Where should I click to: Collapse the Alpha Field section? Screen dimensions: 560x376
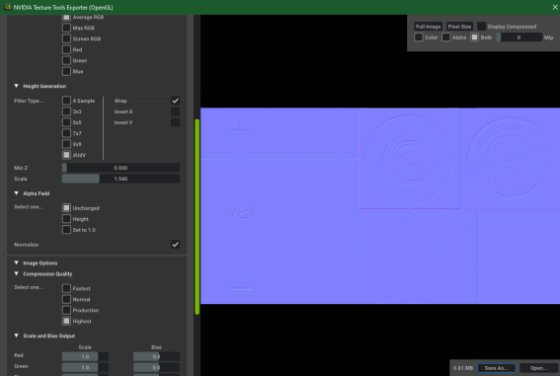point(17,193)
